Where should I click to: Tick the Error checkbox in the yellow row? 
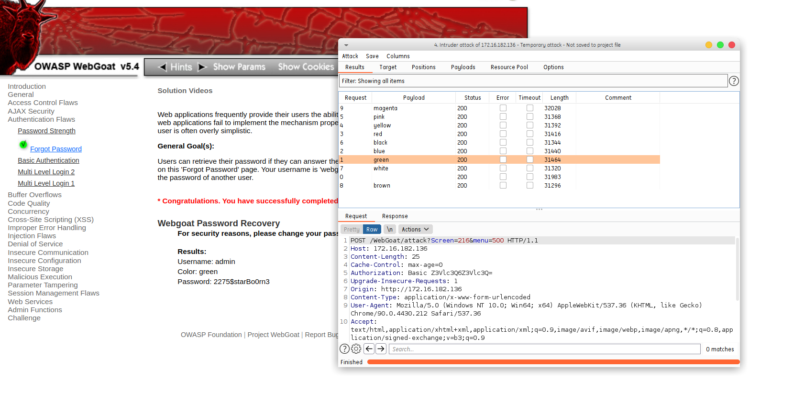[x=503, y=126]
